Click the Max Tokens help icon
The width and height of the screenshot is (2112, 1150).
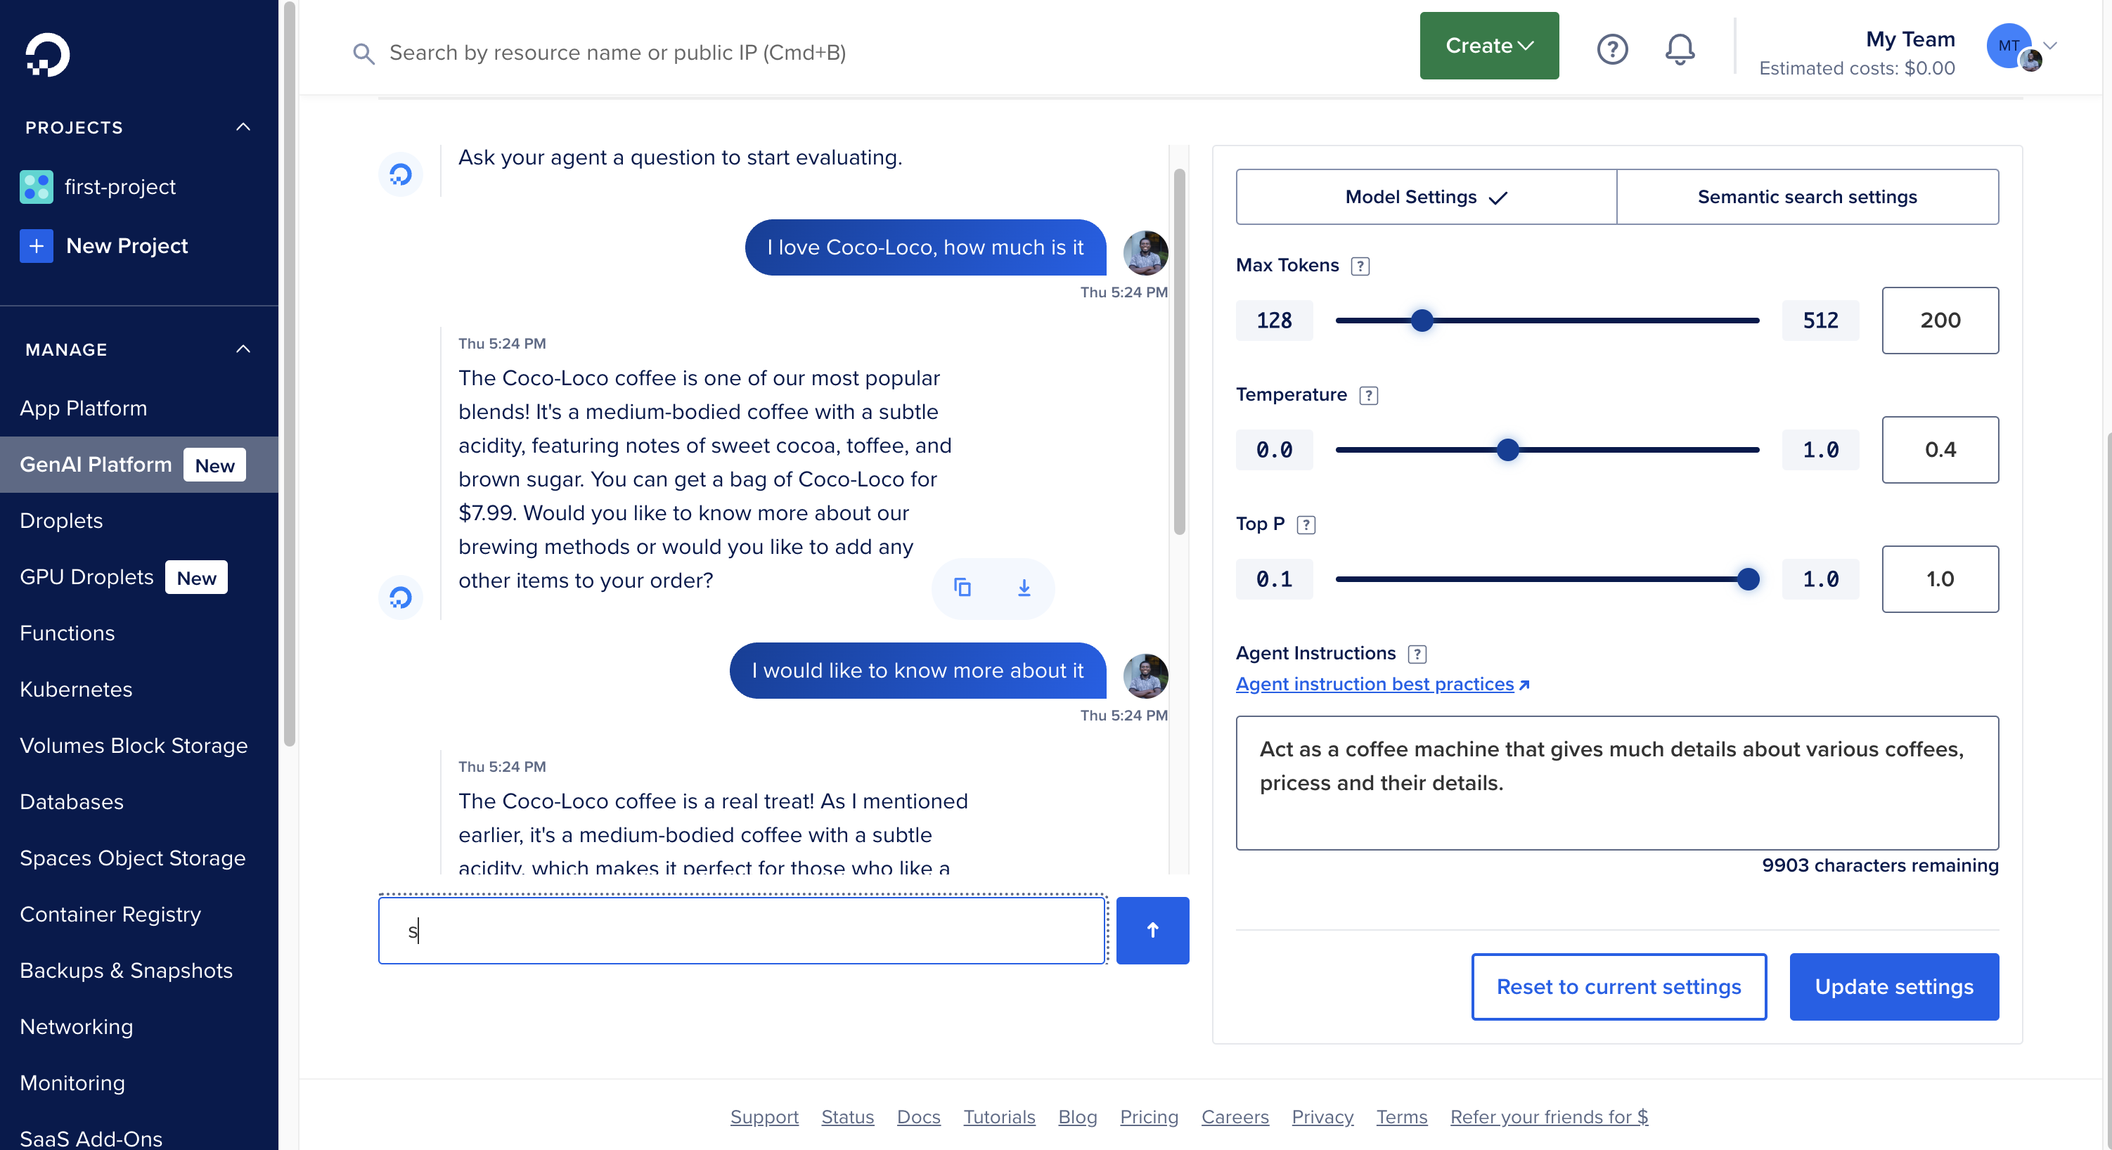point(1360,266)
